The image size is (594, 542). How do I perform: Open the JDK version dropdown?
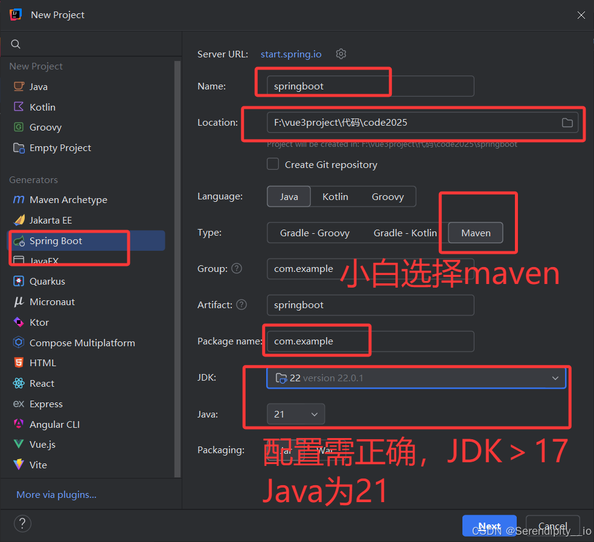click(x=416, y=378)
